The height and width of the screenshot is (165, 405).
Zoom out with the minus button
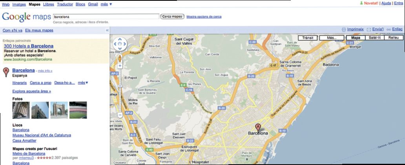pos(120,115)
